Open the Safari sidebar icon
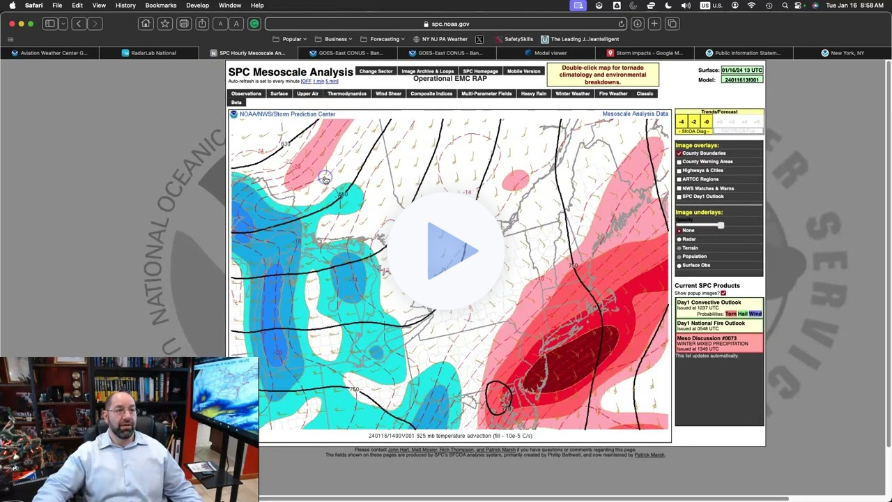Screen dimensions: 892x502 point(49,24)
